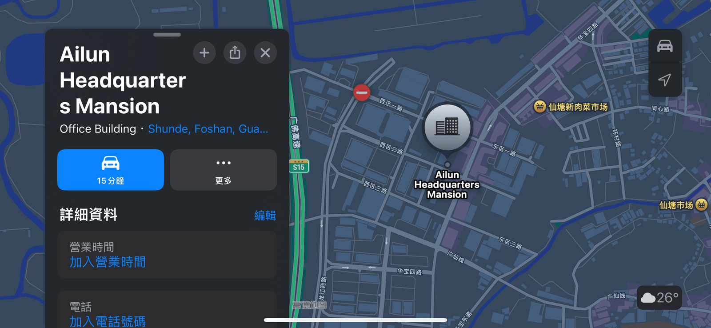Open the weather 26° widget
711x328 pixels.
pos(659,297)
